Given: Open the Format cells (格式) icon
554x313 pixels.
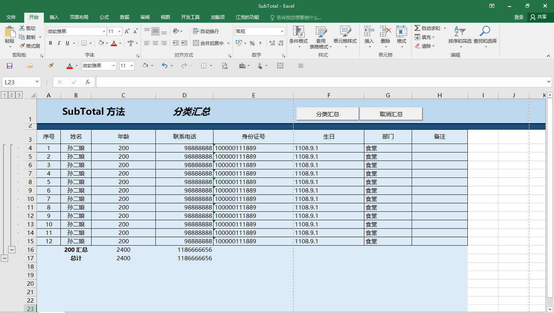Looking at the screenshot, I should point(402,32).
